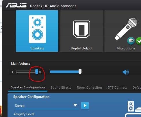Screen dimensions: 141x117
Task: Click the main volume slider handle
Action: pyautogui.click(x=80, y=71)
